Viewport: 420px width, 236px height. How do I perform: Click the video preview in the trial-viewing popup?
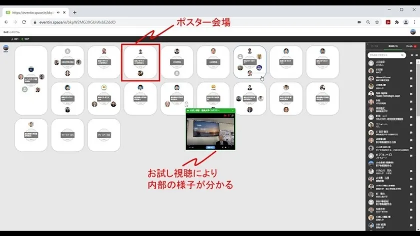click(210, 131)
